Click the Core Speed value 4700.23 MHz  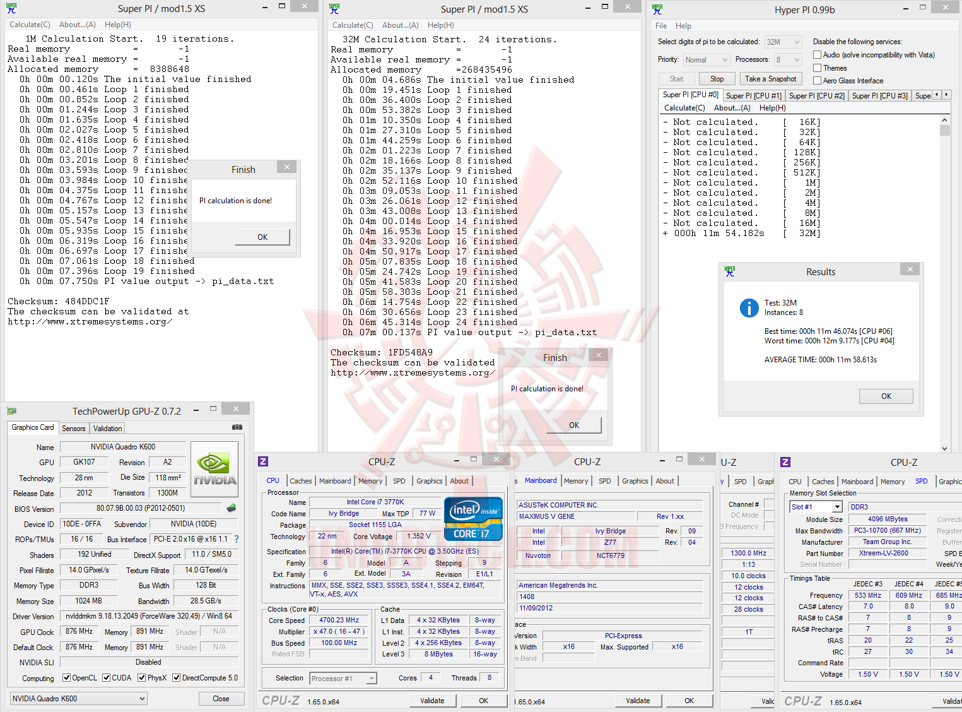[339, 620]
